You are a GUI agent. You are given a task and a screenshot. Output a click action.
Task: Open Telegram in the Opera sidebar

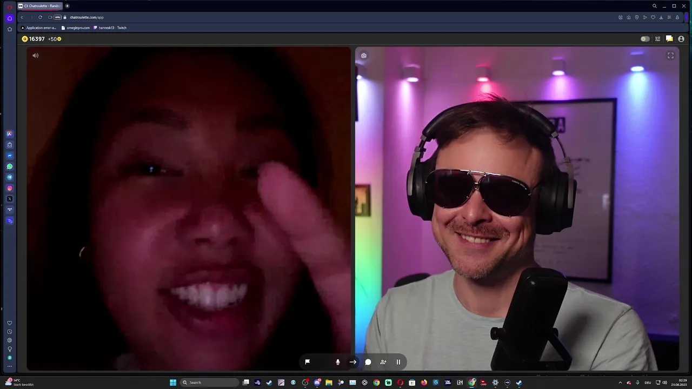(9, 177)
